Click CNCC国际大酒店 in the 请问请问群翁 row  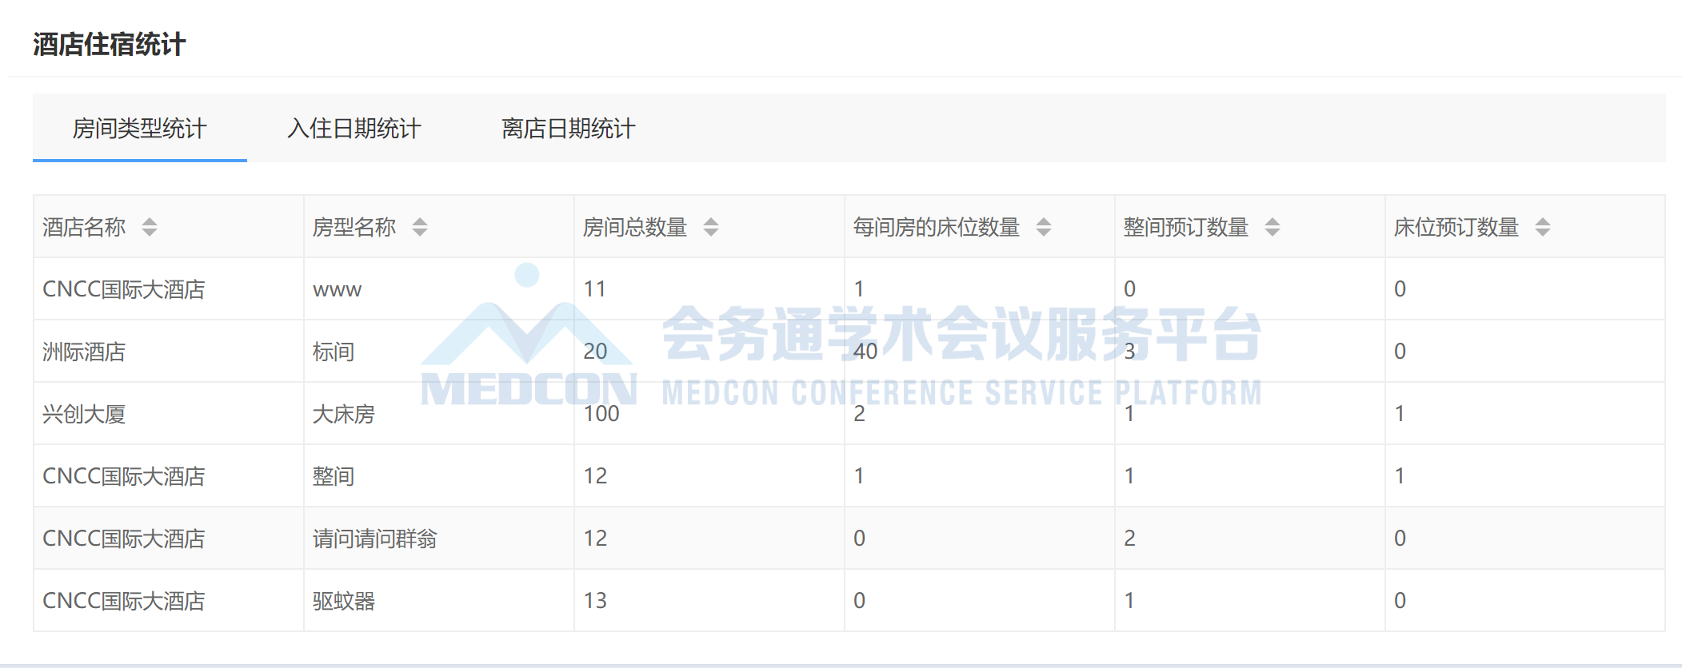pyautogui.click(x=124, y=539)
